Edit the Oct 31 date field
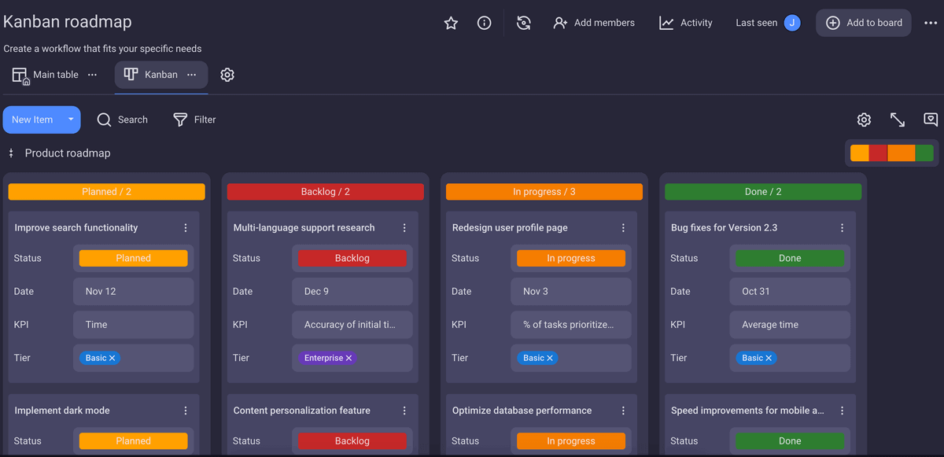Viewport: 944px width, 457px height. coord(789,291)
